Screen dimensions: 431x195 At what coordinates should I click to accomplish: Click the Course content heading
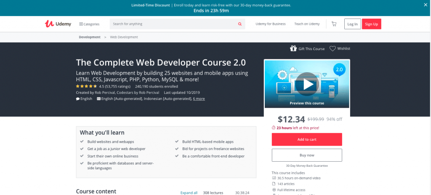coord(96,192)
